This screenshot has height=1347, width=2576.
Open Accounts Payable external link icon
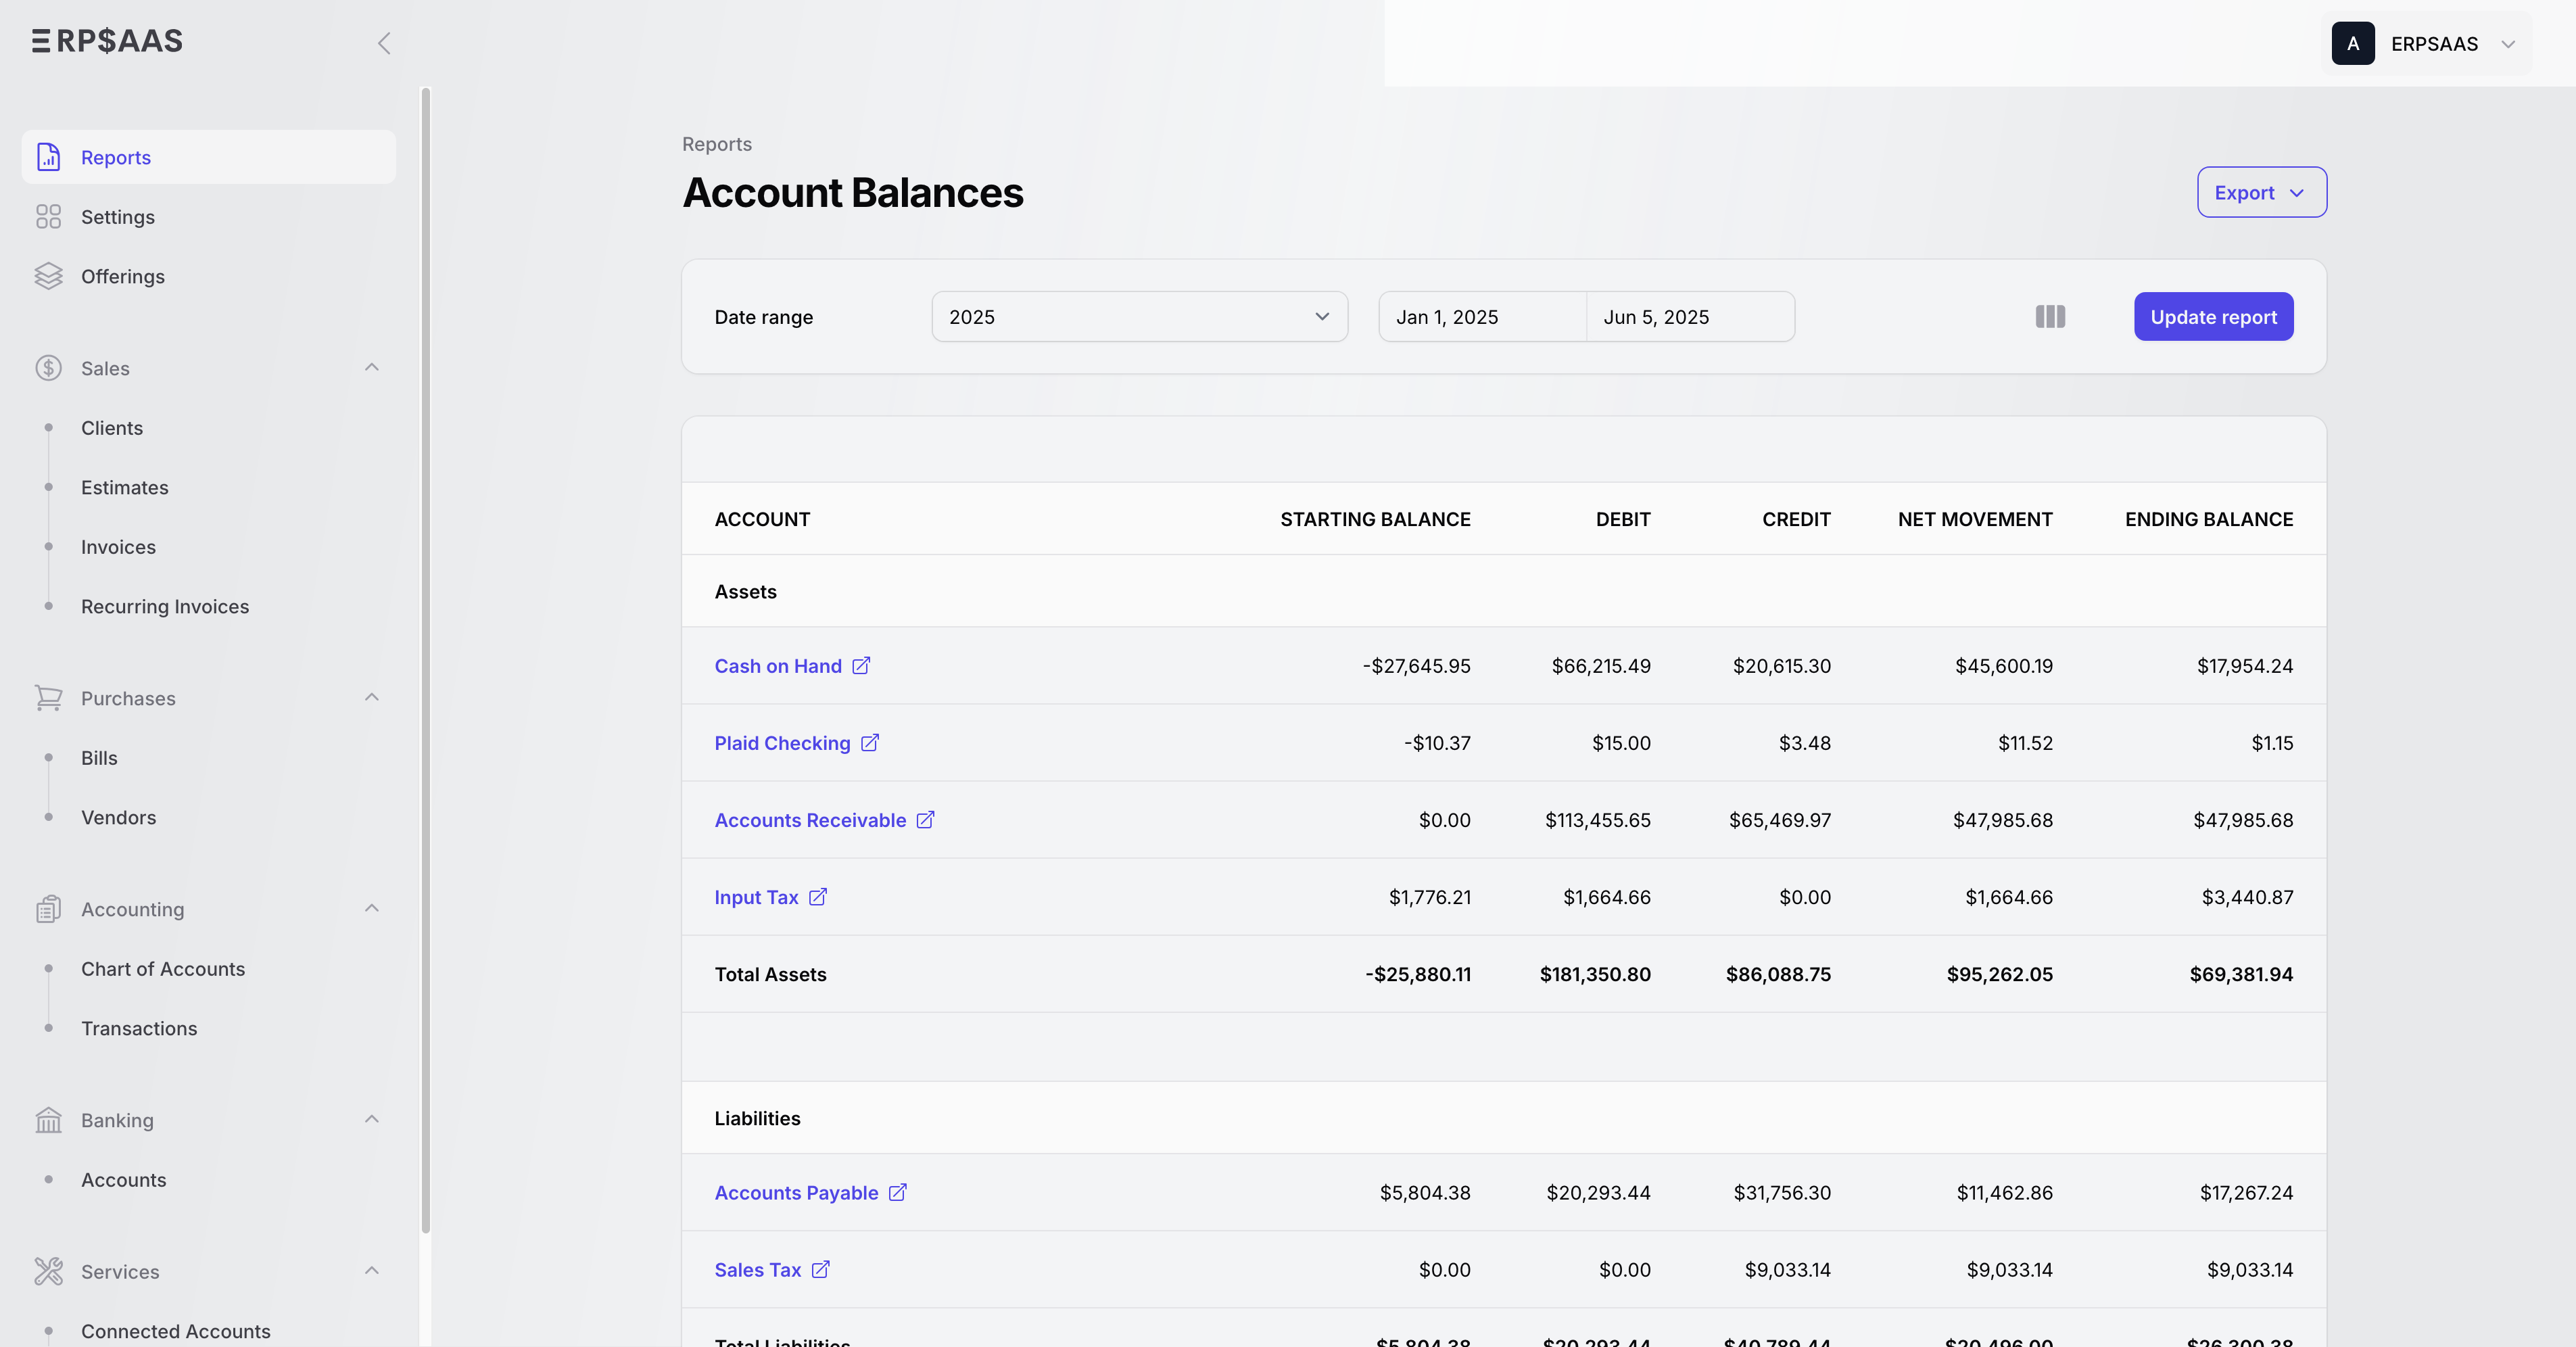coord(898,1192)
